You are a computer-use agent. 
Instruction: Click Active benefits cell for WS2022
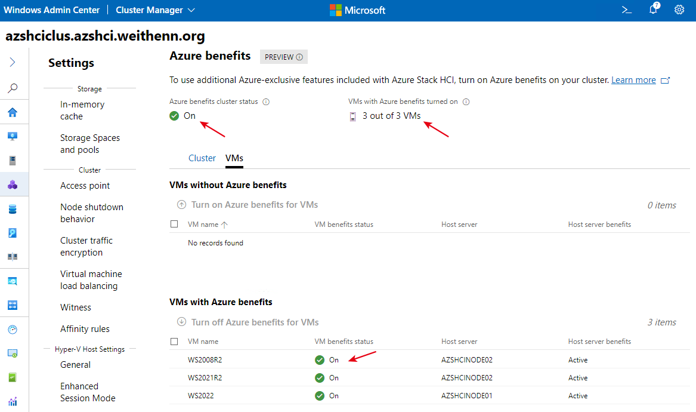coord(577,396)
